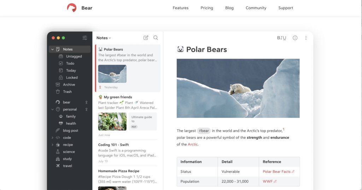The image size is (362, 190).
Task: Click the sidebar filter sliders icon
Action: [x=85, y=38]
